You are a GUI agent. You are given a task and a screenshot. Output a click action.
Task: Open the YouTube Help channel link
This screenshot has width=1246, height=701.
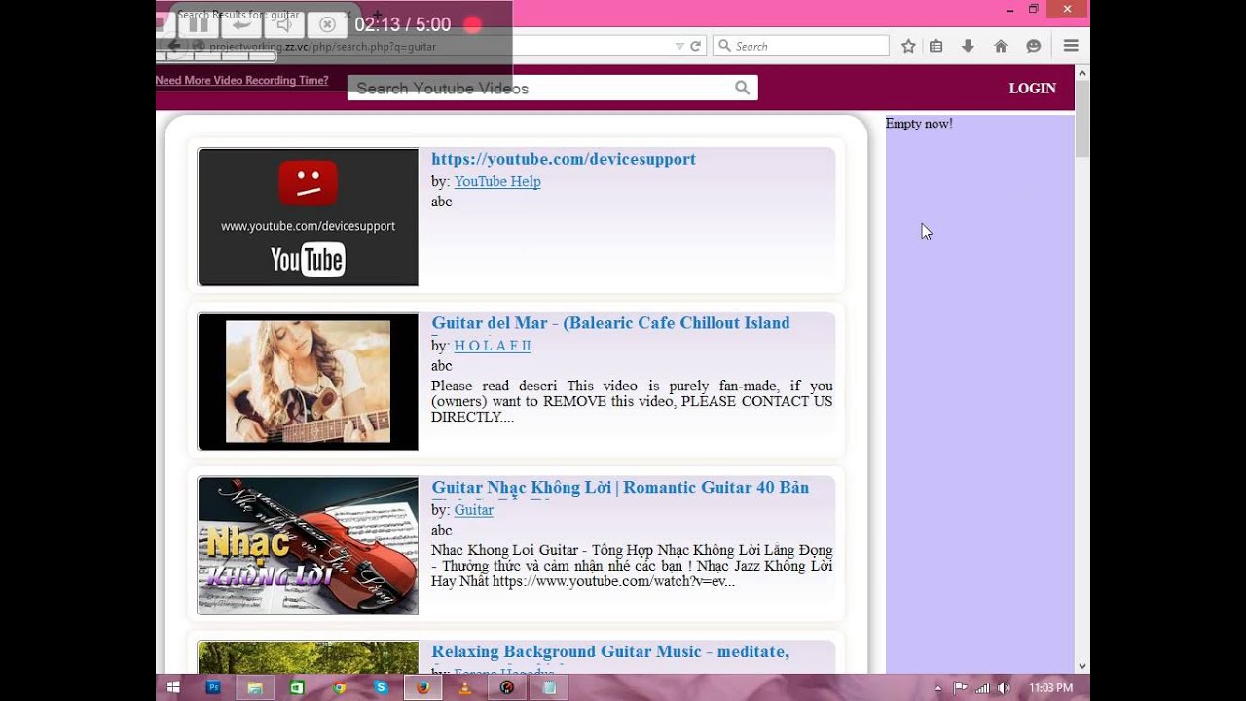pyautogui.click(x=497, y=181)
